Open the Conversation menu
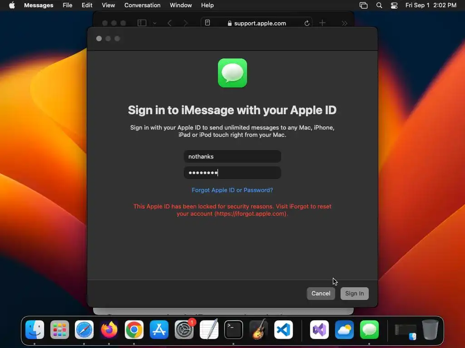465x348 pixels. (x=142, y=5)
